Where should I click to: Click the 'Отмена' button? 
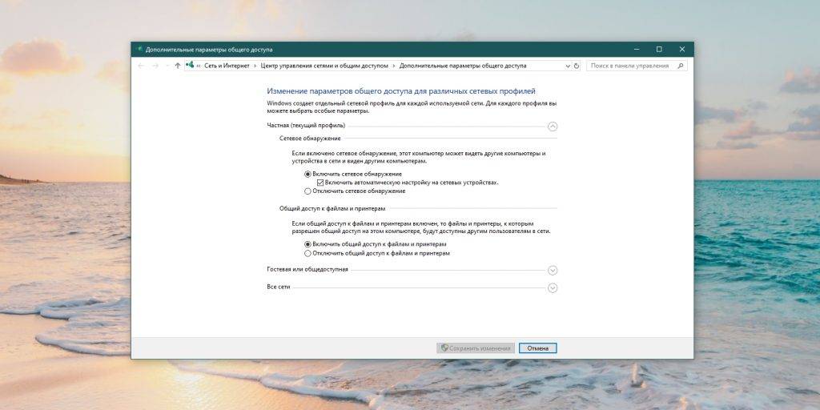click(537, 348)
